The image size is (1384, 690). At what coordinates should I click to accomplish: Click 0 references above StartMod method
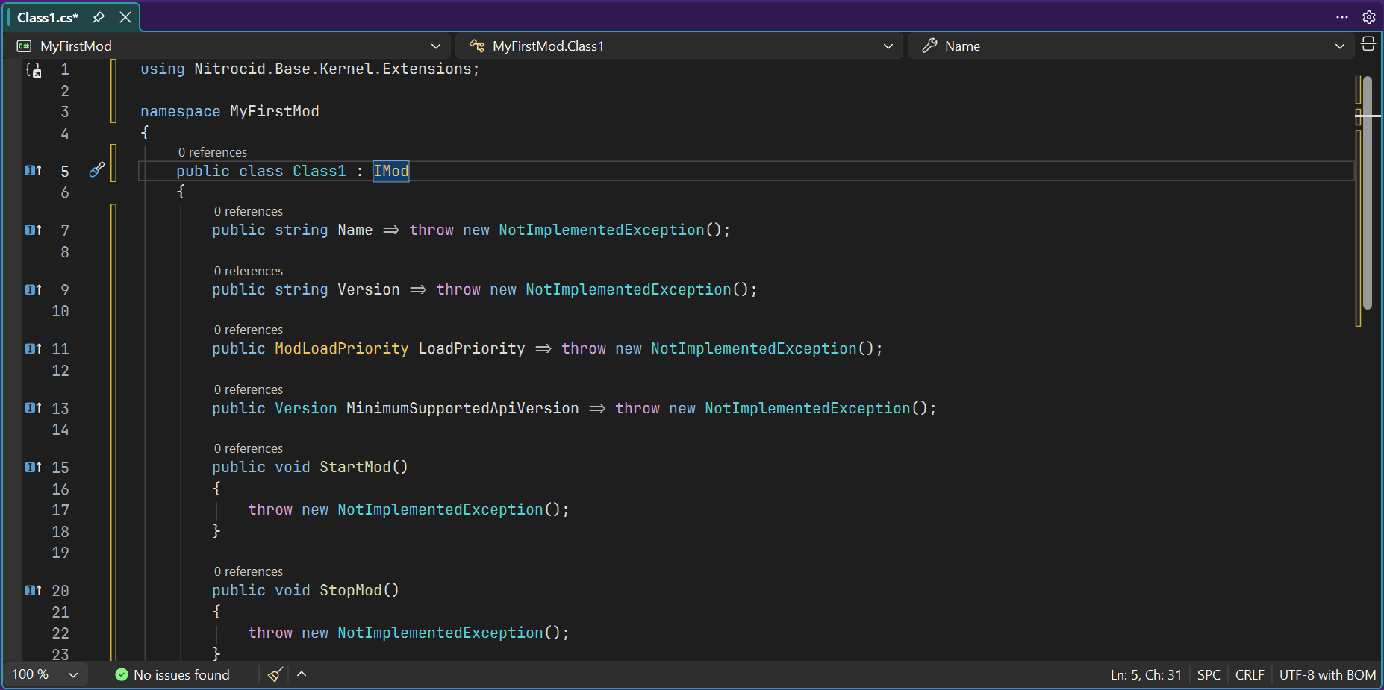(249, 448)
